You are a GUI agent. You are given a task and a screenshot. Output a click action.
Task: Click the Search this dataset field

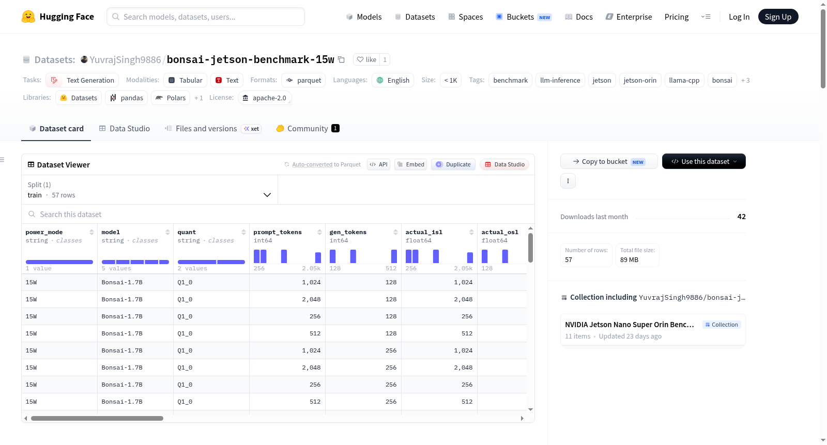[x=278, y=214]
